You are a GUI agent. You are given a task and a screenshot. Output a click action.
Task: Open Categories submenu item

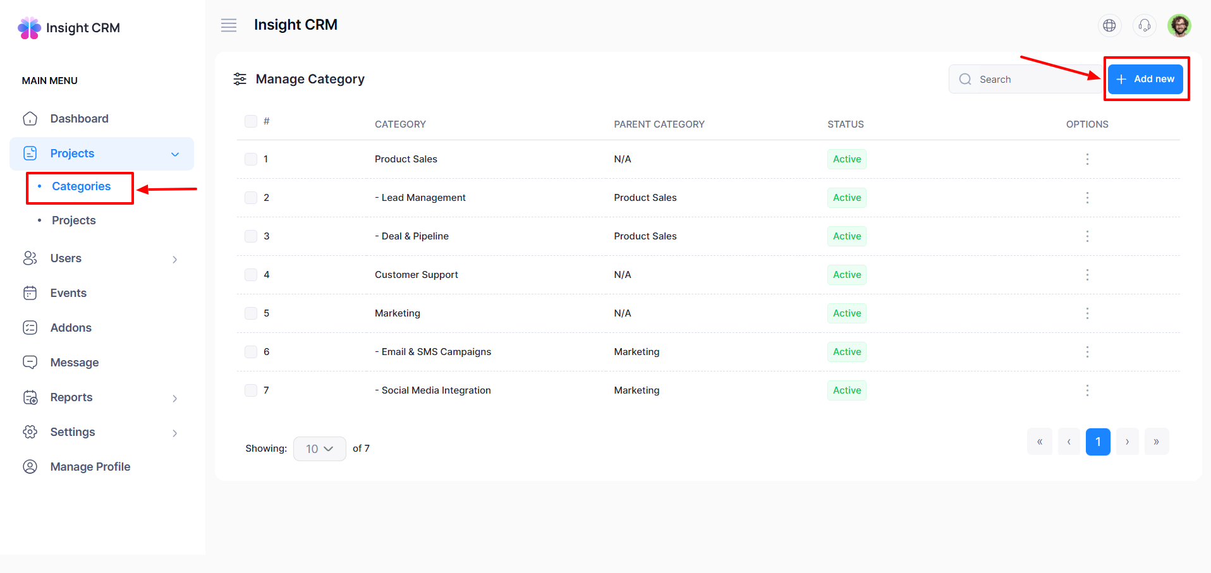(x=81, y=186)
